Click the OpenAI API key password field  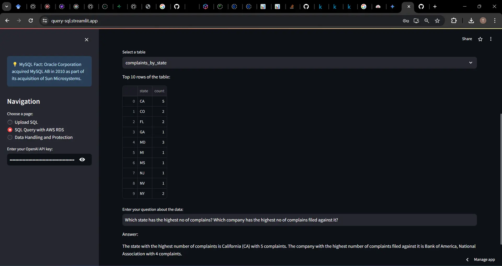click(x=42, y=159)
